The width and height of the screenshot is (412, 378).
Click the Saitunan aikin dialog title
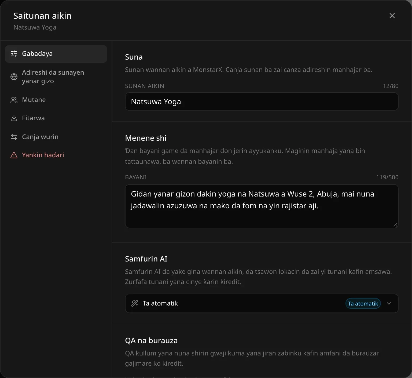[43, 16]
